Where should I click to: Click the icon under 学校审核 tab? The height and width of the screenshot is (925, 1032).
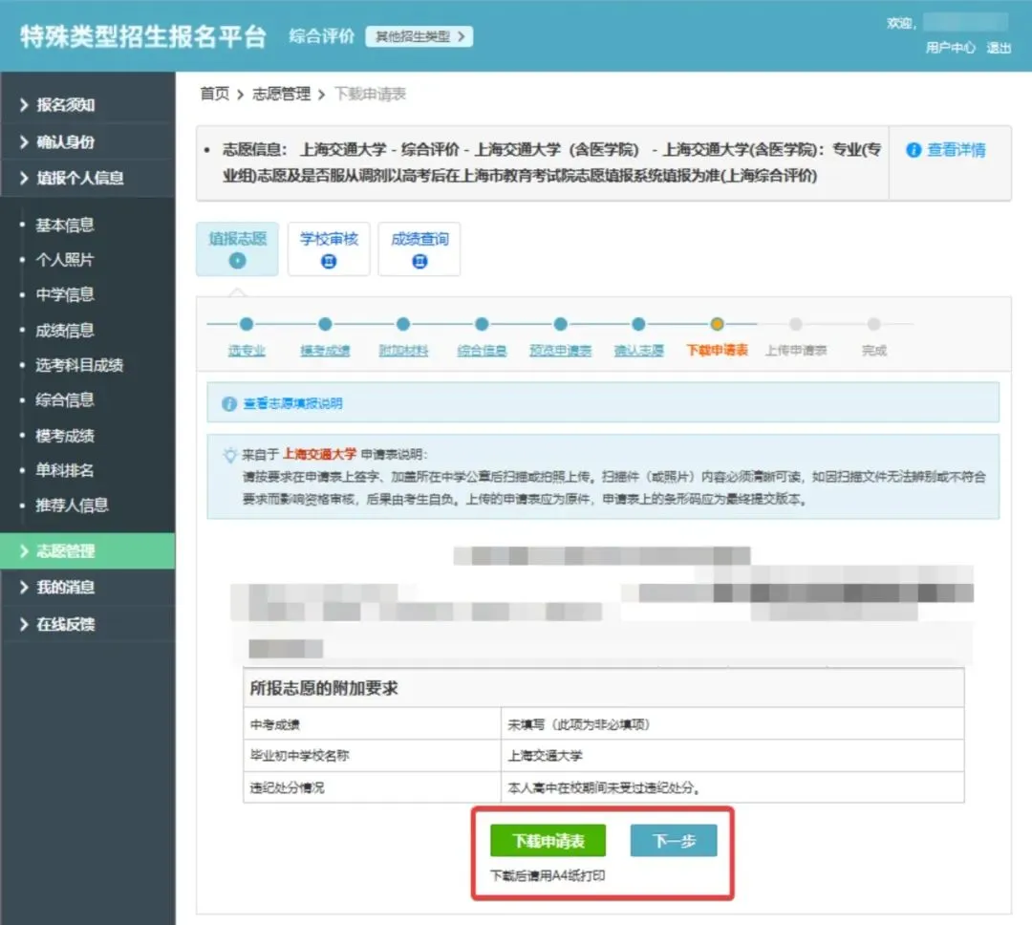pos(329,261)
